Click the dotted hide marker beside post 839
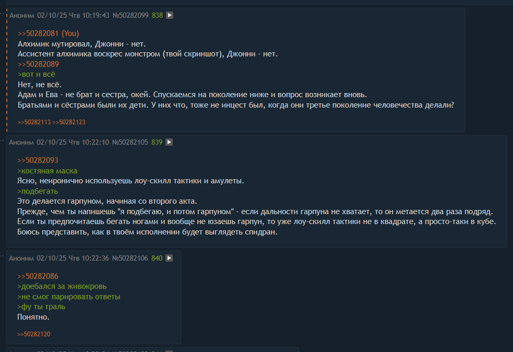This screenshot has height=352, width=513. (x=2, y=141)
